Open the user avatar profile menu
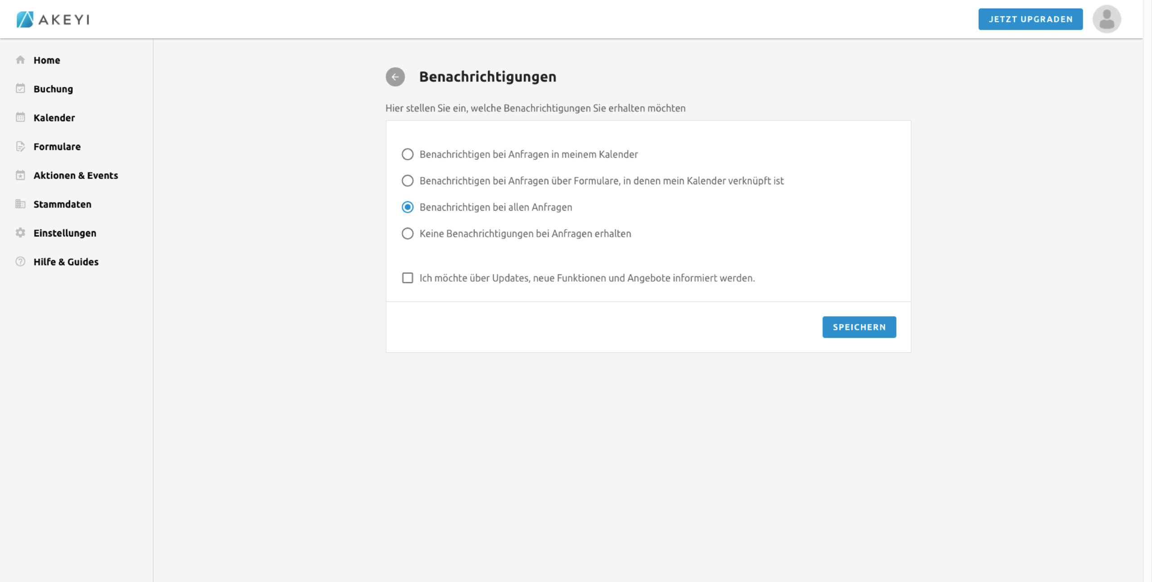Viewport: 1152px width, 582px height. click(1107, 19)
